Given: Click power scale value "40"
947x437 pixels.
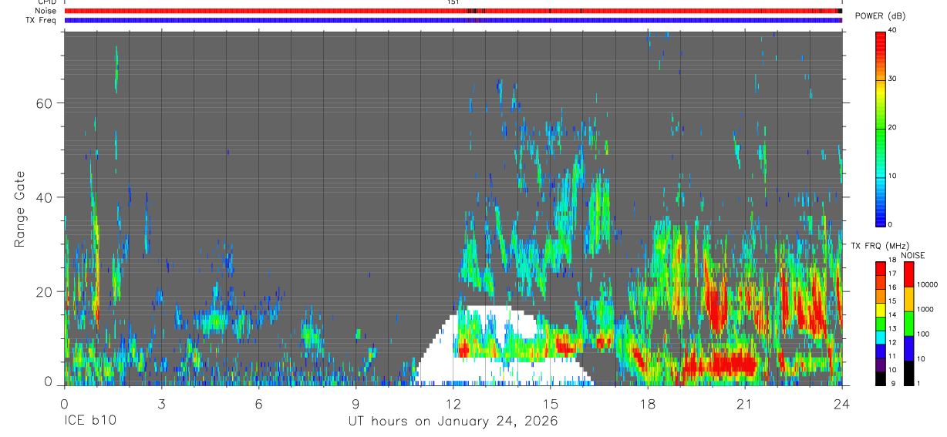Looking at the screenshot, I should [x=892, y=30].
